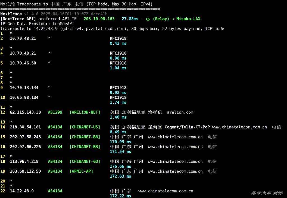The image size is (287, 198).
Task: Click arelion.com domain text
Action: (180, 112)
